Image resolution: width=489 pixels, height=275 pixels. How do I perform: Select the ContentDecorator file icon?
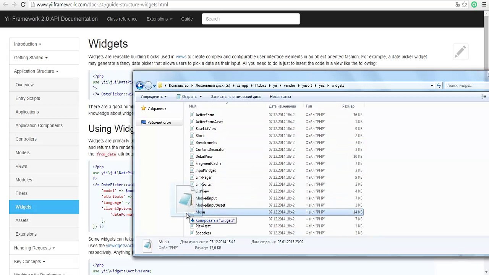(192, 149)
